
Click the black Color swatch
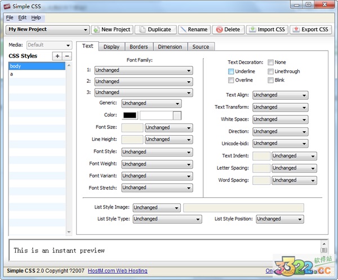pos(130,115)
